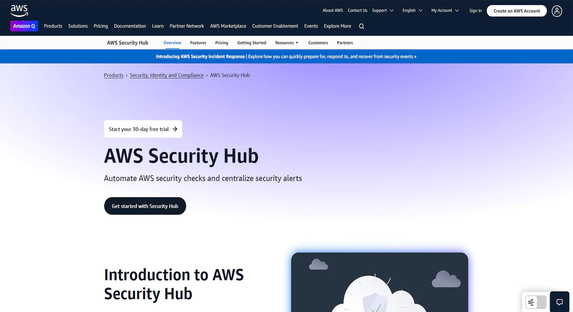The height and width of the screenshot is (312, 573).
Task: Open the English language dropdown
Action: click(412, 10)
